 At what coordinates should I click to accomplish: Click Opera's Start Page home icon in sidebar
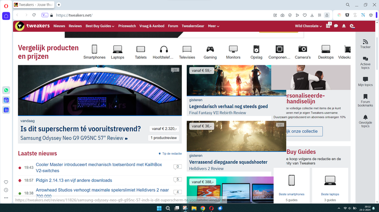6,16
